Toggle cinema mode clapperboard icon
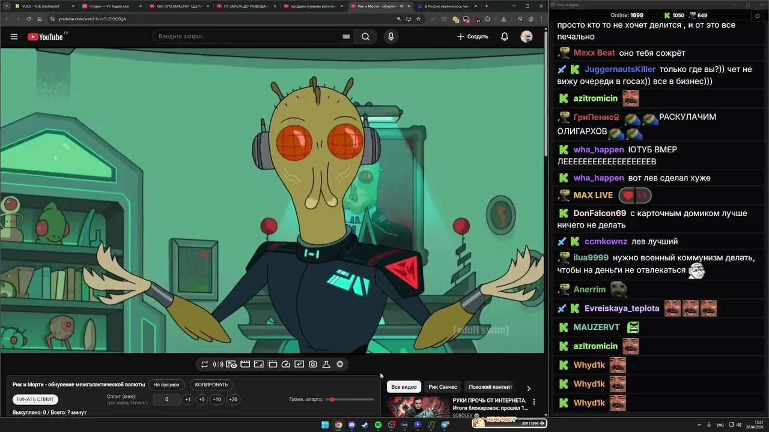Viewport: 769px width, 432px height. (x=245, y=364)
